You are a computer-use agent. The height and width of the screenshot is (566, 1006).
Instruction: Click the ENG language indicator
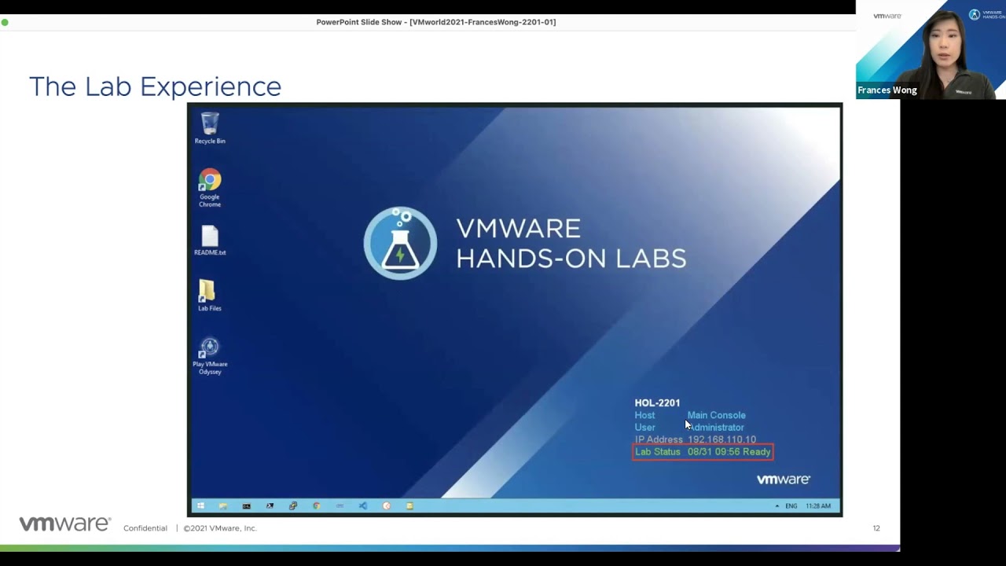coord(791,506)
